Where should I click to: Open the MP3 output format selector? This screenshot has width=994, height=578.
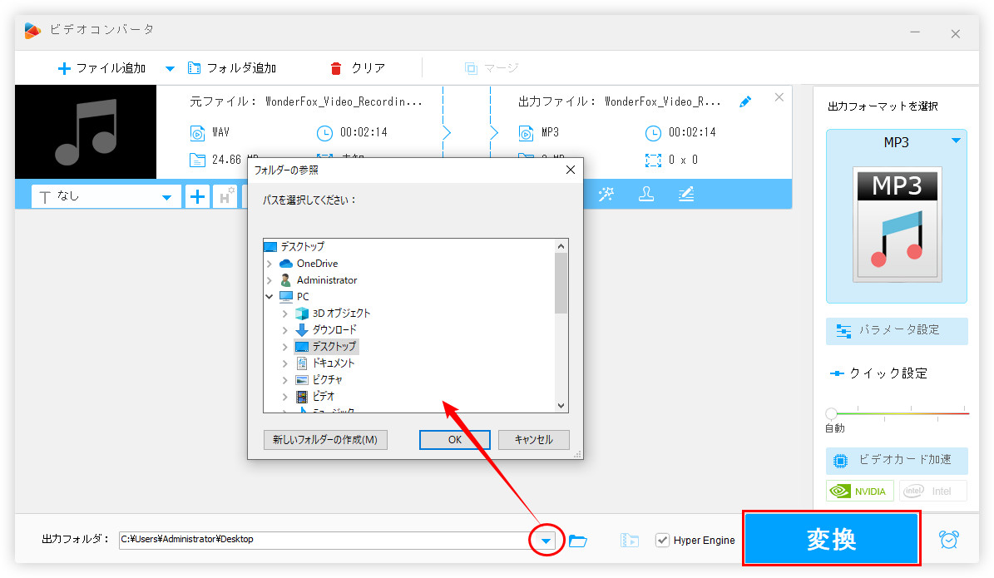click(897, 142)
